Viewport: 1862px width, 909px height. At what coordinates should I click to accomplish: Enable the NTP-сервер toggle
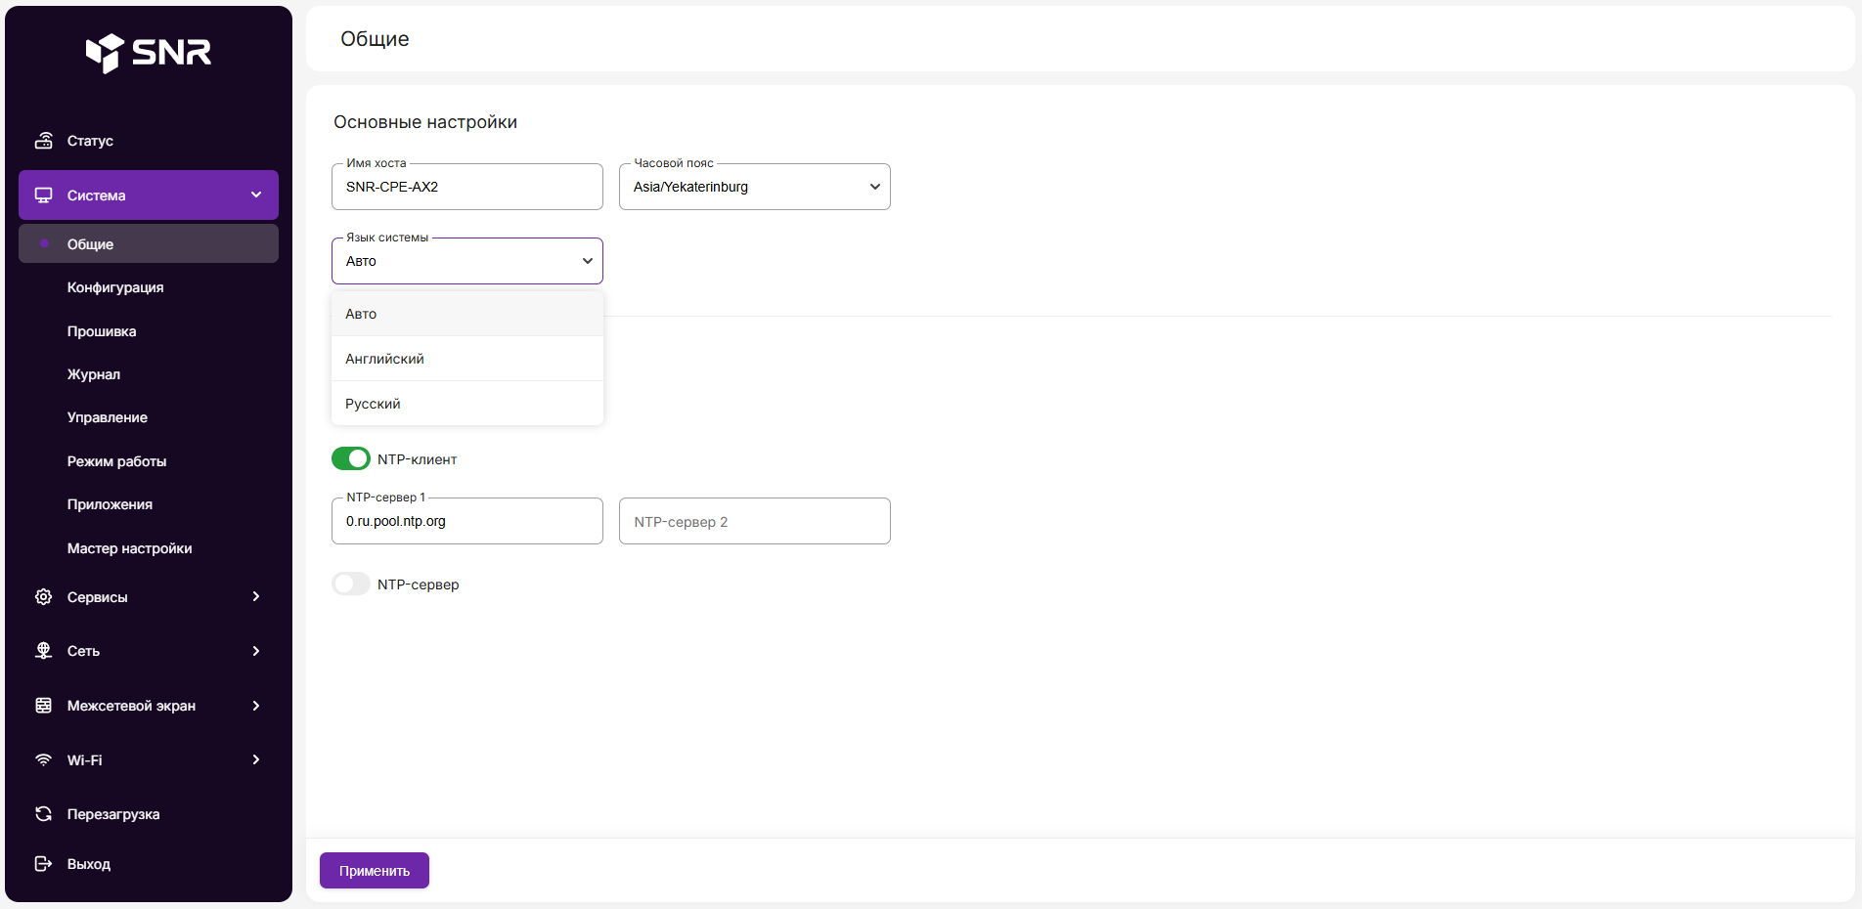351,584
